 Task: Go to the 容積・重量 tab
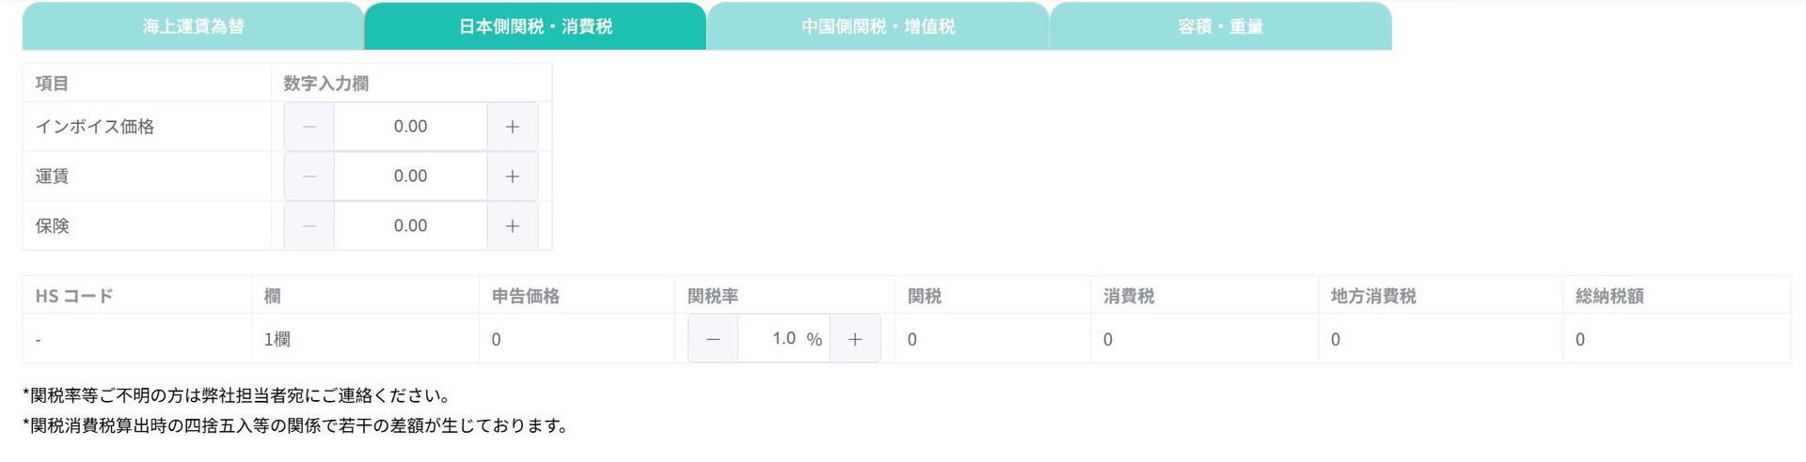(1220, 26)
